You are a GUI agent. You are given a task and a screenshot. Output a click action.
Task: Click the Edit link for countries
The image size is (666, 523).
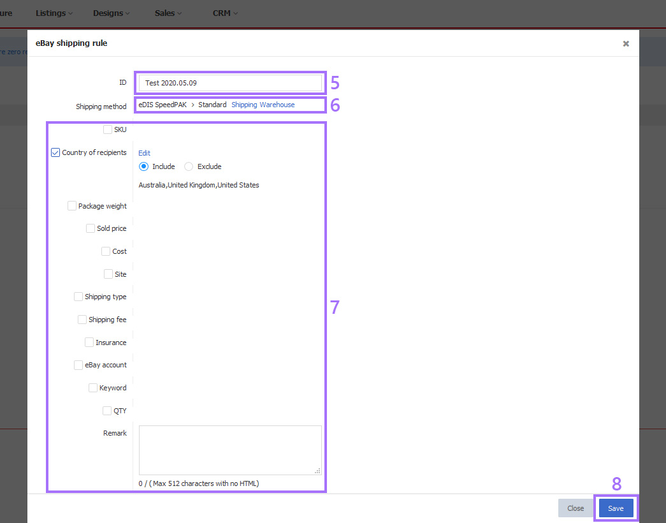pos(145,153)
